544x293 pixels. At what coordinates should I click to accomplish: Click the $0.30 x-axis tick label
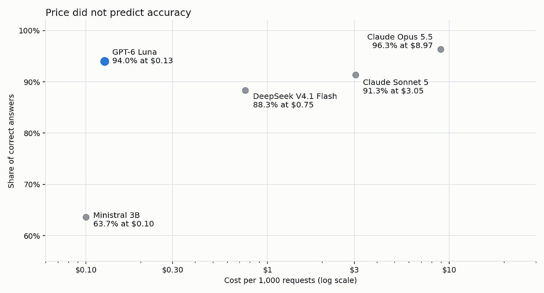pyautogui.click(x=172, y=270)
